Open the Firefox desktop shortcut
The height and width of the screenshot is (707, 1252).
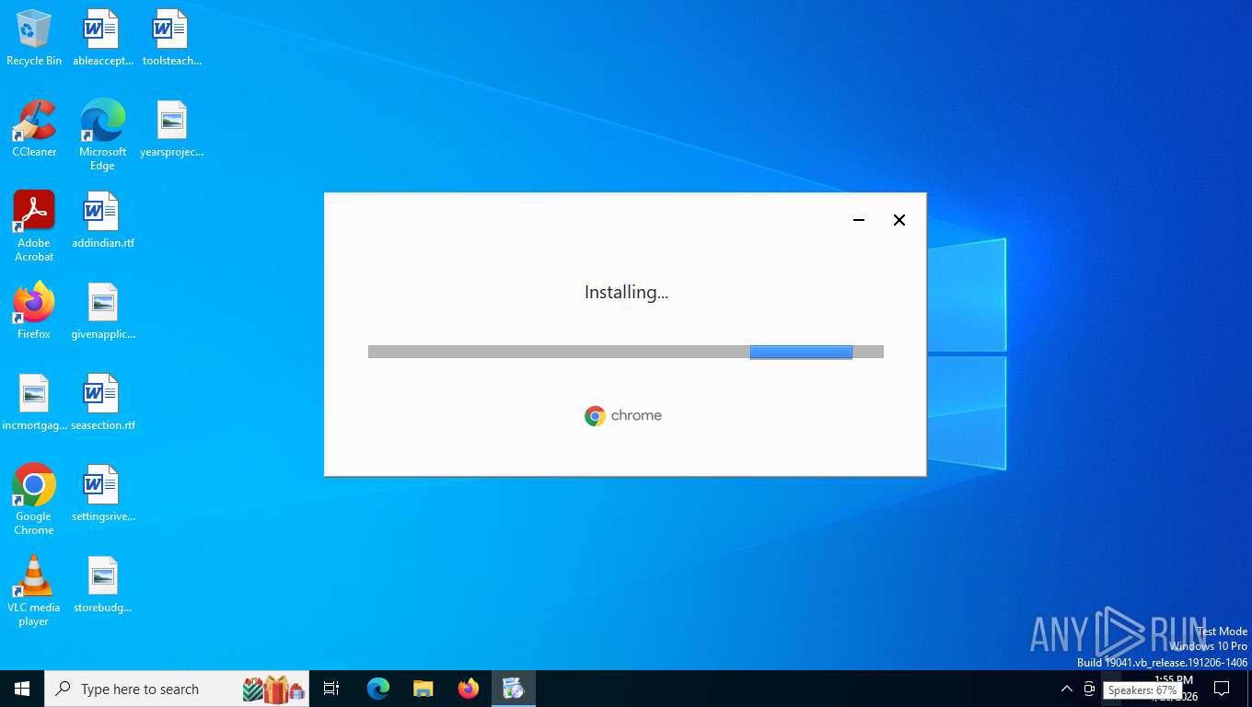34,311
